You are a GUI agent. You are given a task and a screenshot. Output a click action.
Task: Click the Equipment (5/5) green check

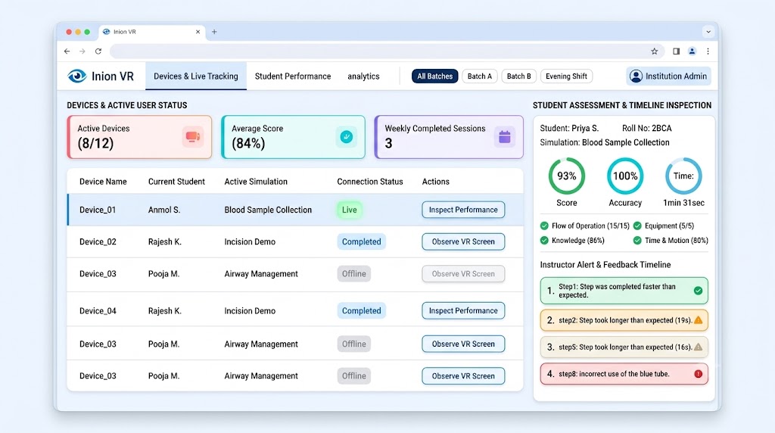point(637,226)
